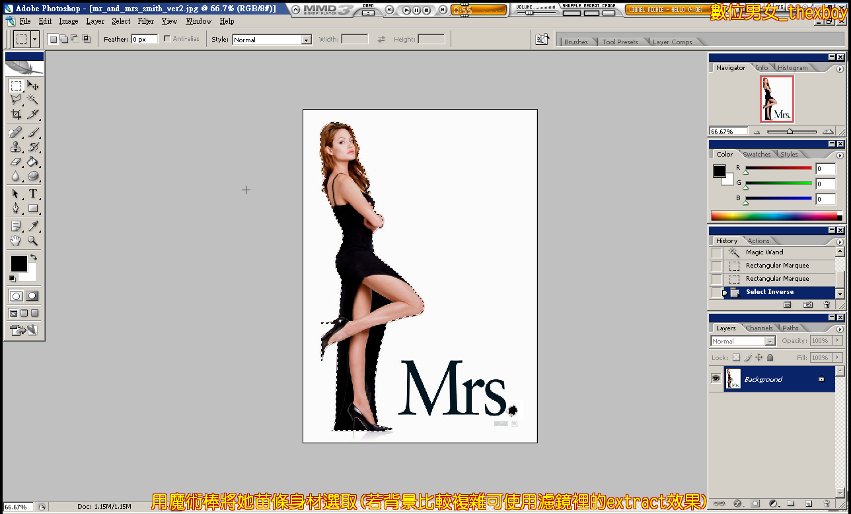
Task: Select the Healing Brush tool
Action: (16, 133)
